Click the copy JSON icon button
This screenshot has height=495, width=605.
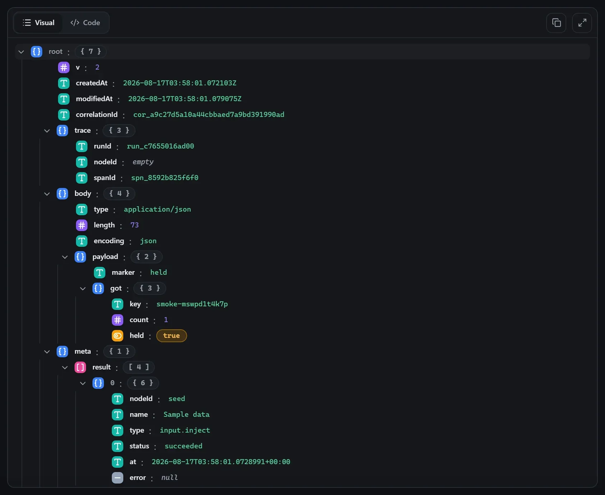556,23
